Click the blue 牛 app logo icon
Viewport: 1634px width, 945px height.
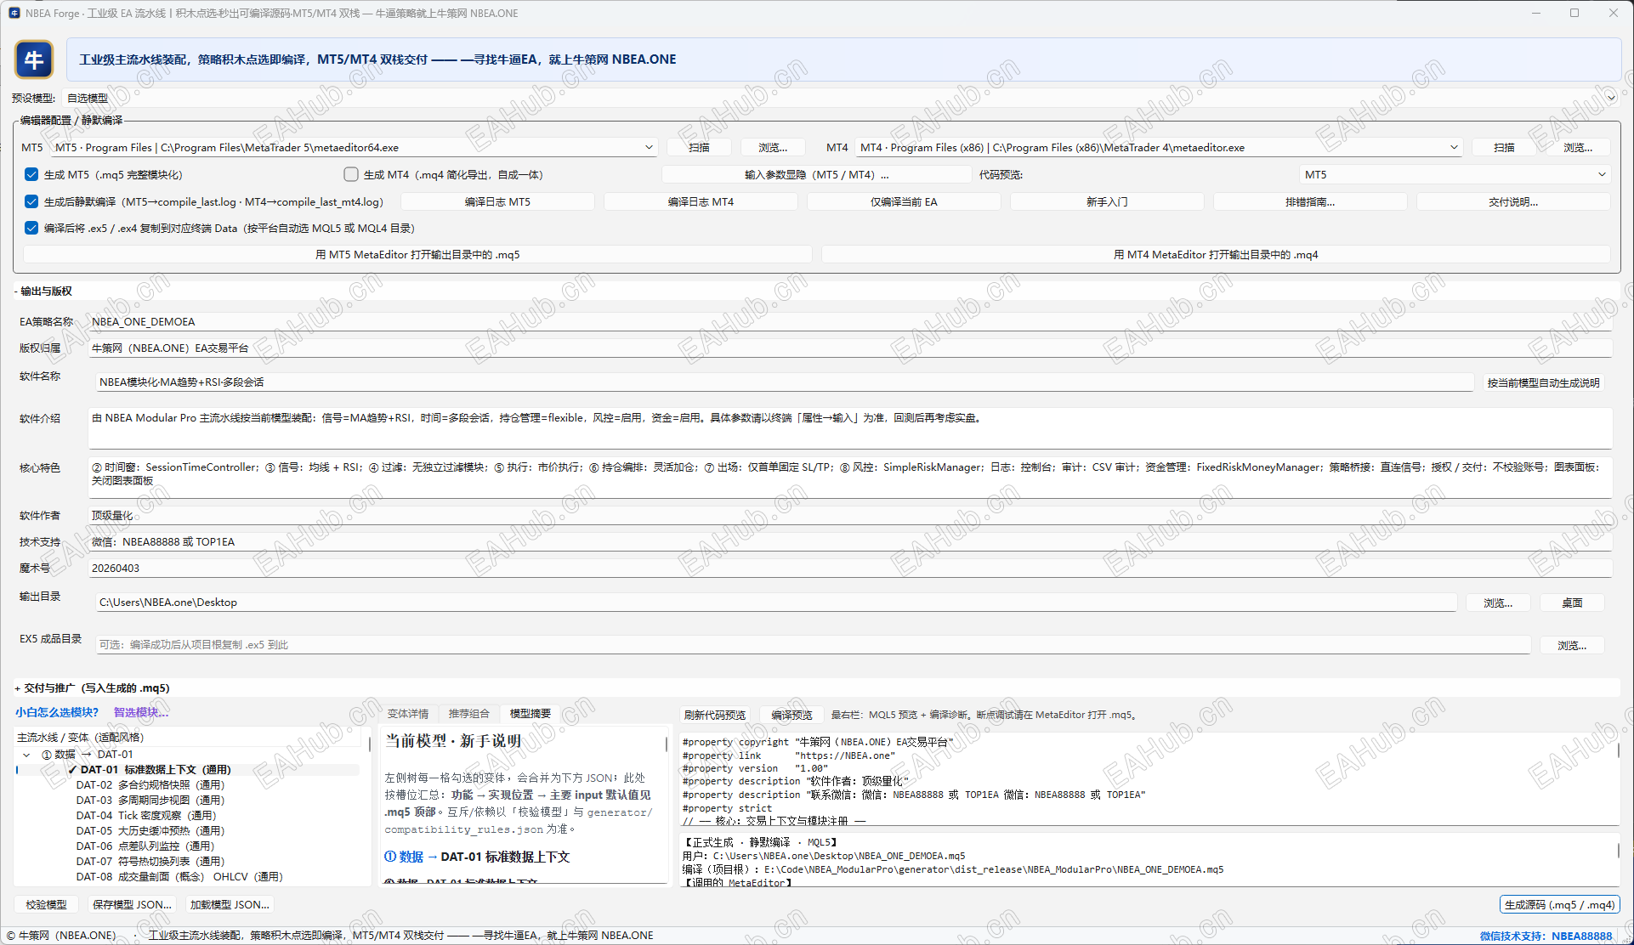point(34,59)
